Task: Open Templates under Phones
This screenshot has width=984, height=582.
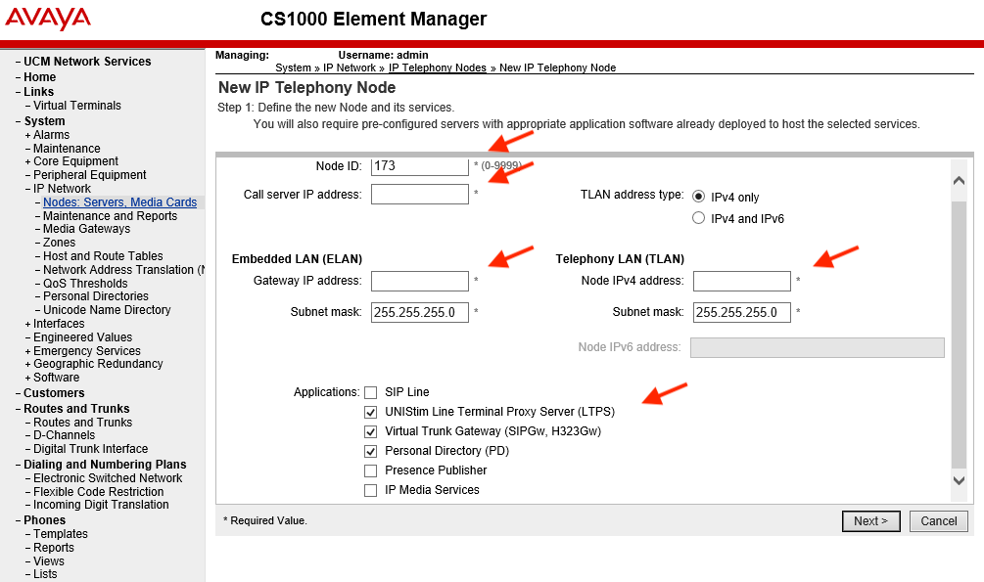Action: (x=61, y=534)
